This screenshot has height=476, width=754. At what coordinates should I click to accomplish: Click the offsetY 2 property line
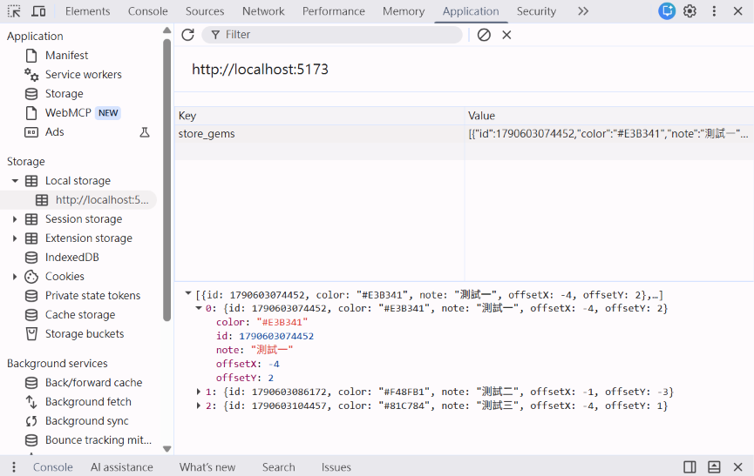click(x=245, y=378)
